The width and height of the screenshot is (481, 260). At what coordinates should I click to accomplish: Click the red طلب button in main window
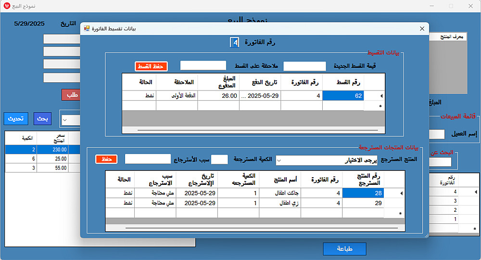(x=71, y=95)
